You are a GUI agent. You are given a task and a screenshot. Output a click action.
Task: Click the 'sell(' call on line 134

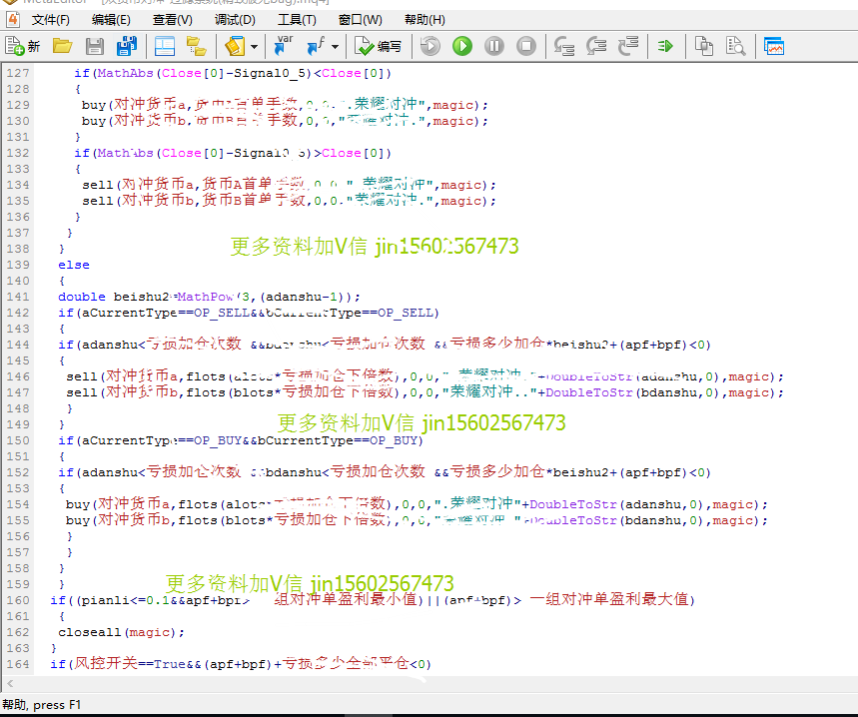pos(101,185)
